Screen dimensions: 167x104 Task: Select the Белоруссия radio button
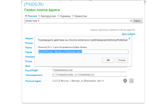click(39, 16)
